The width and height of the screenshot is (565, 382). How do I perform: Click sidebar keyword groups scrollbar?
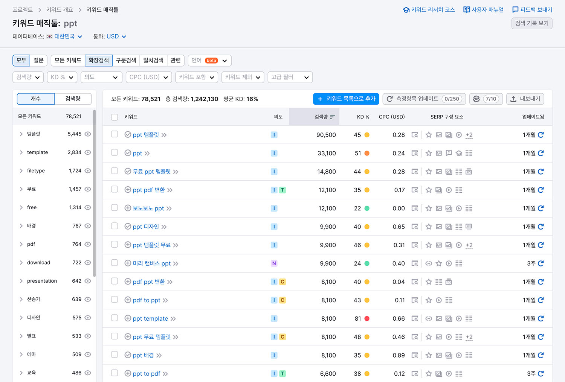pyautogui.click(x=94, y=193)
